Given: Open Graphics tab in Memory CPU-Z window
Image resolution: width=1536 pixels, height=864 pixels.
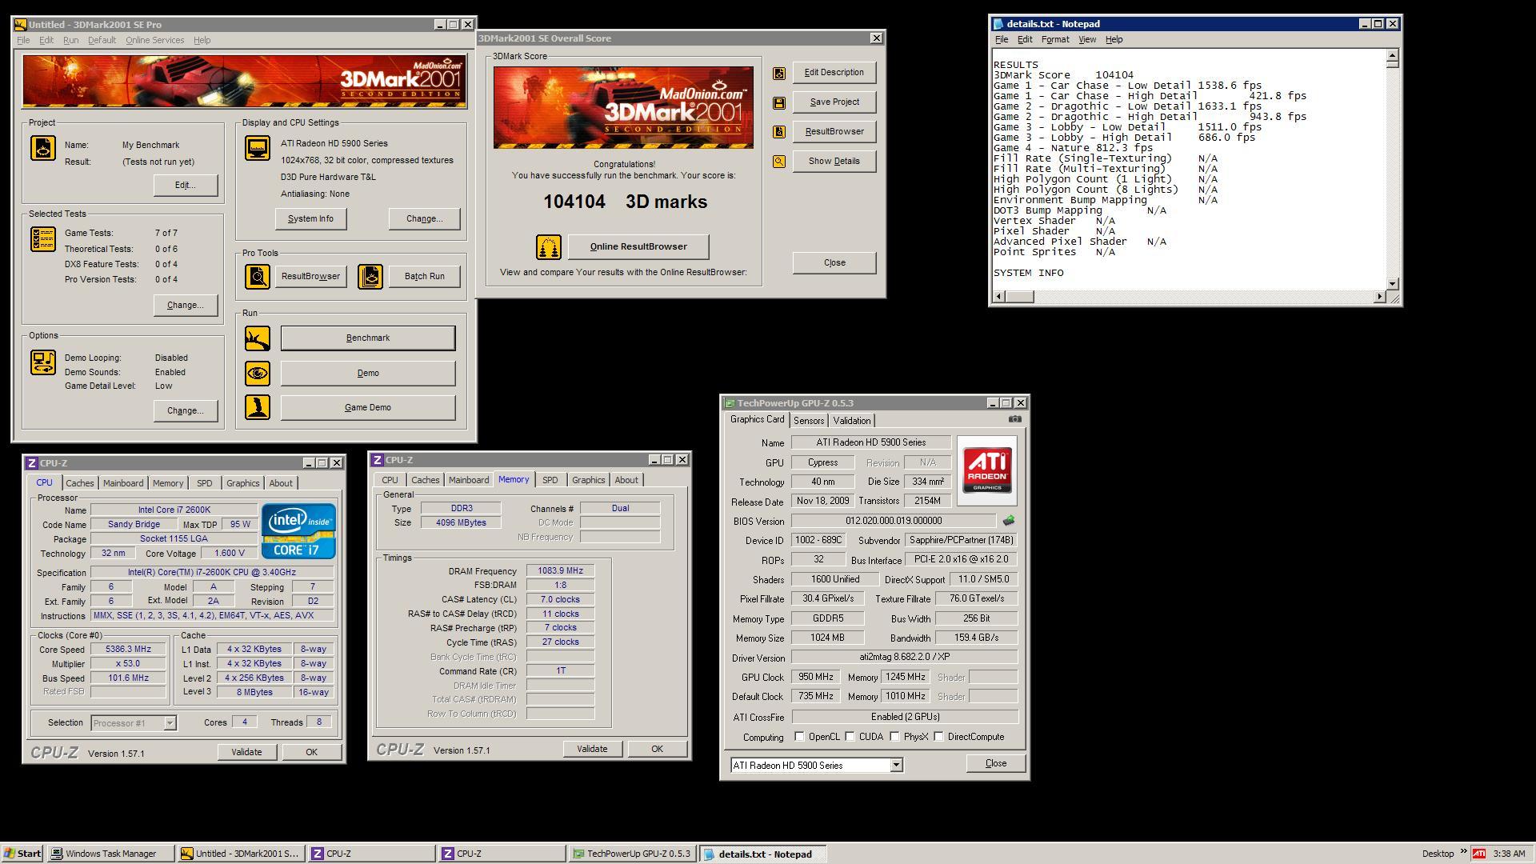Looking at the screenshot, I should coord(588,480).
